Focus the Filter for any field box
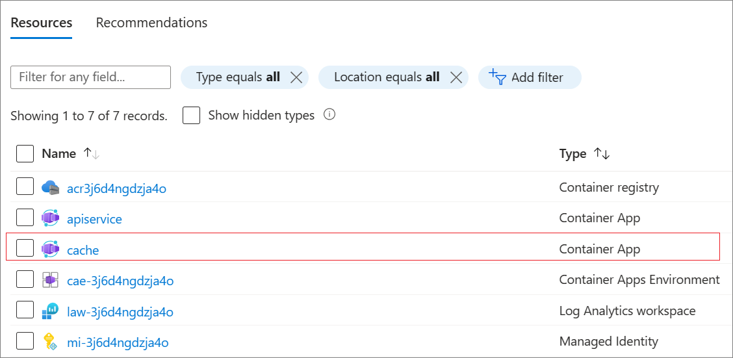733x358 pixels. click(x=90, y=77)
